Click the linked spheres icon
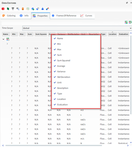Viewport: 132px width, 147px height. tap(38, 9)
